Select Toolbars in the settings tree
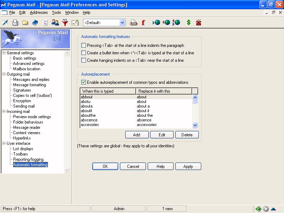284x213 pixels. (x=21, y=154)
